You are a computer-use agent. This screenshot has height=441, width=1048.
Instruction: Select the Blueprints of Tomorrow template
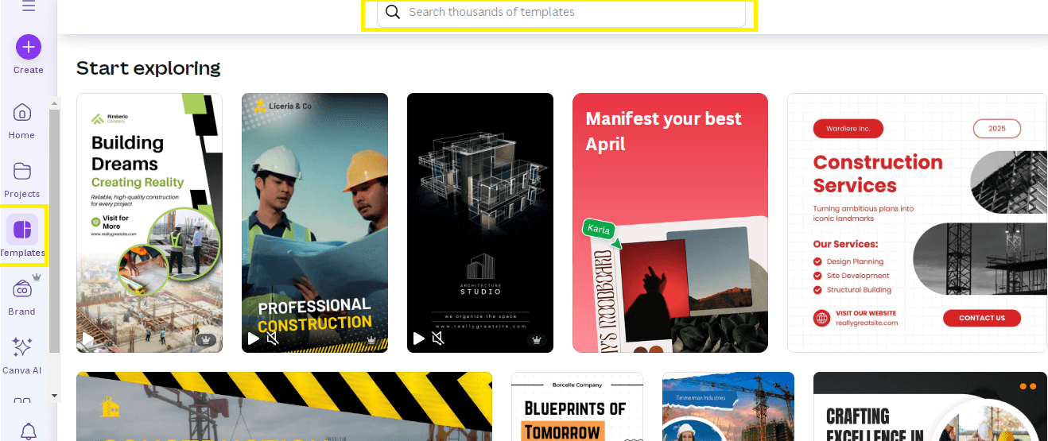pos(577,406)
